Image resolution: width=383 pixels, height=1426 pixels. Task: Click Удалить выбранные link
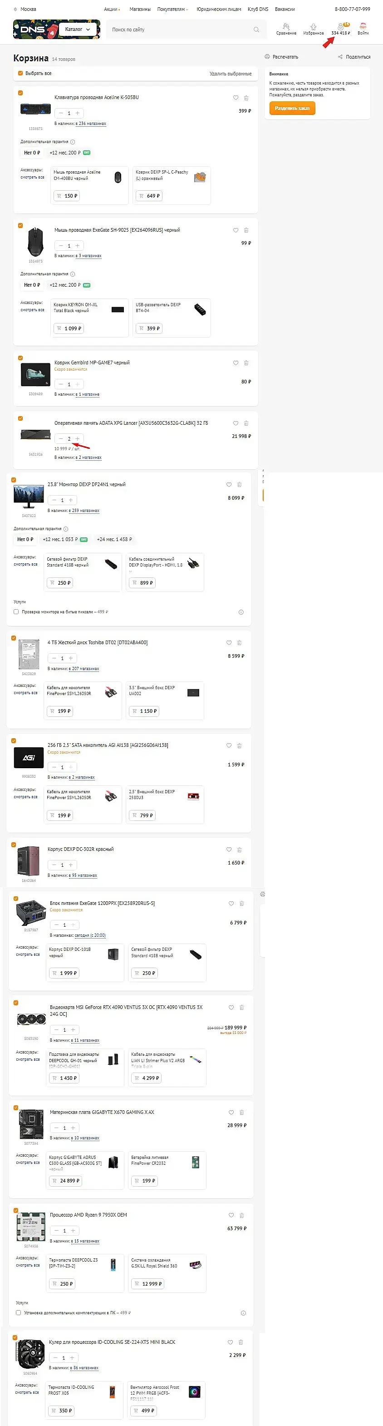point(231,74)
